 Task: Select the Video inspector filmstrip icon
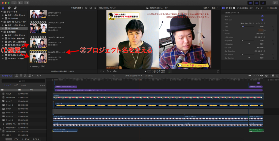click(231, 8)
